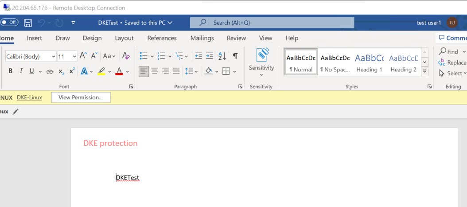Viewport: 467px width, 207px height.
Task: Click Numbering list icon
Action: pyautogui.click(x=161, y=56)
